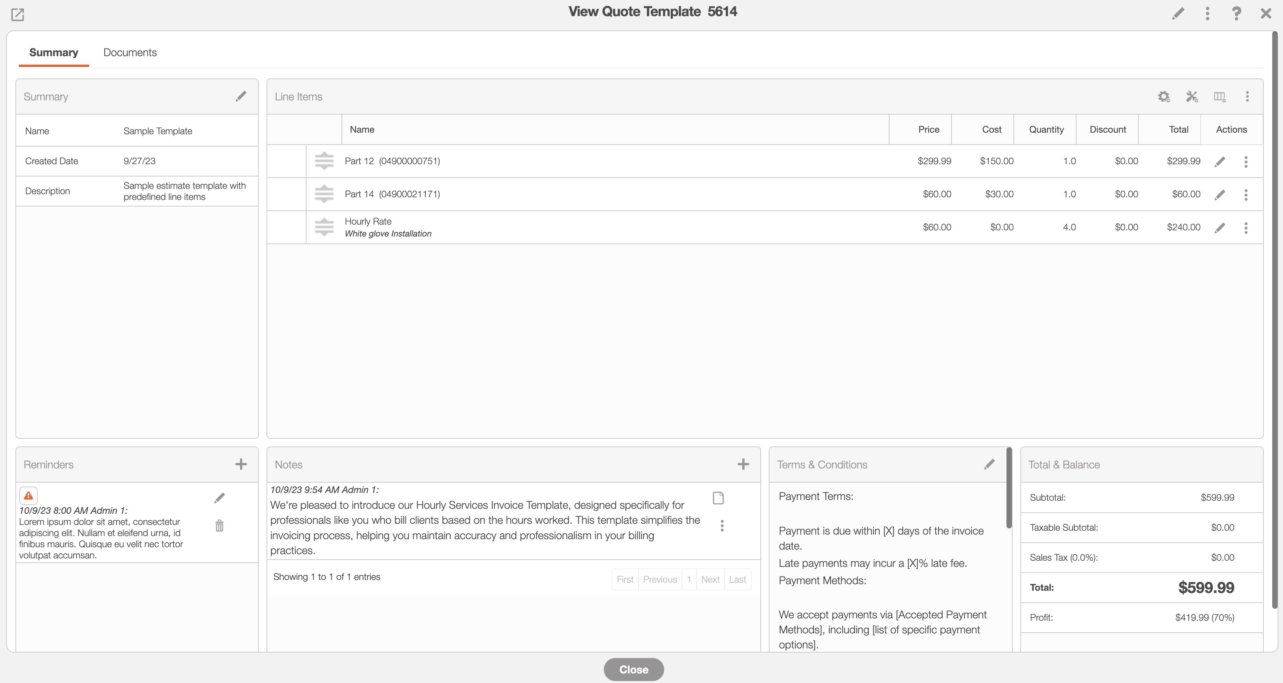
Task: Grab the Part 14 row drag handle
Action: [324, 194]
